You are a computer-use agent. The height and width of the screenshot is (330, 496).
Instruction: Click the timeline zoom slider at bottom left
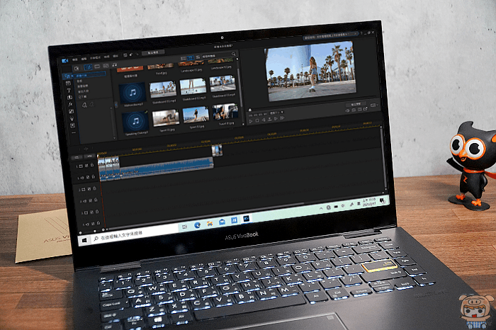(x=95, y=231)
